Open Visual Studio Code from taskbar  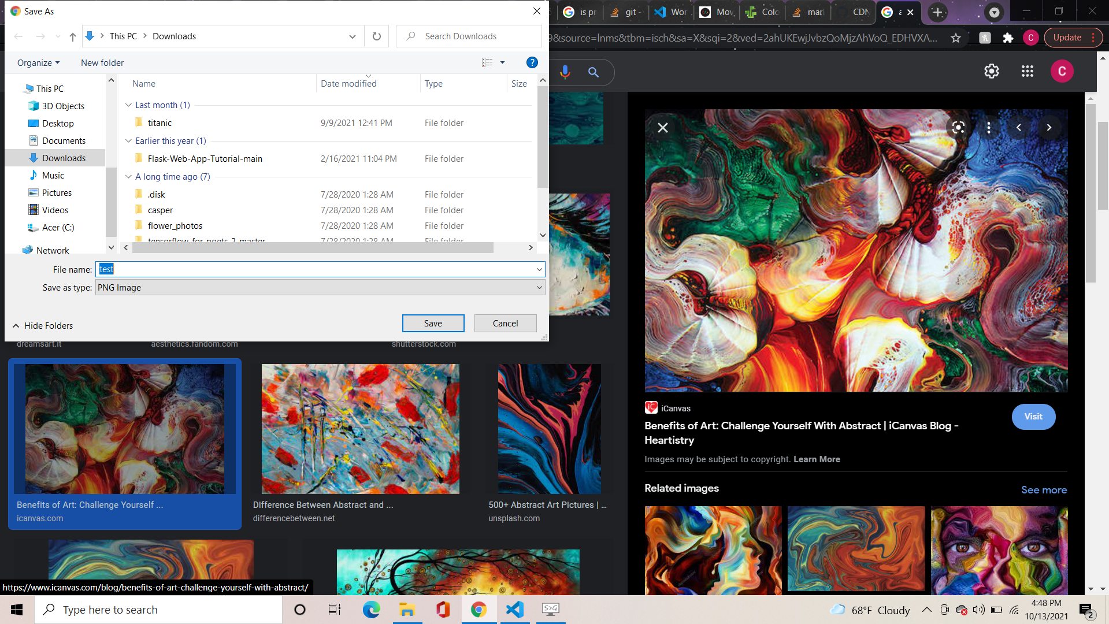click(x=514, y=610)
